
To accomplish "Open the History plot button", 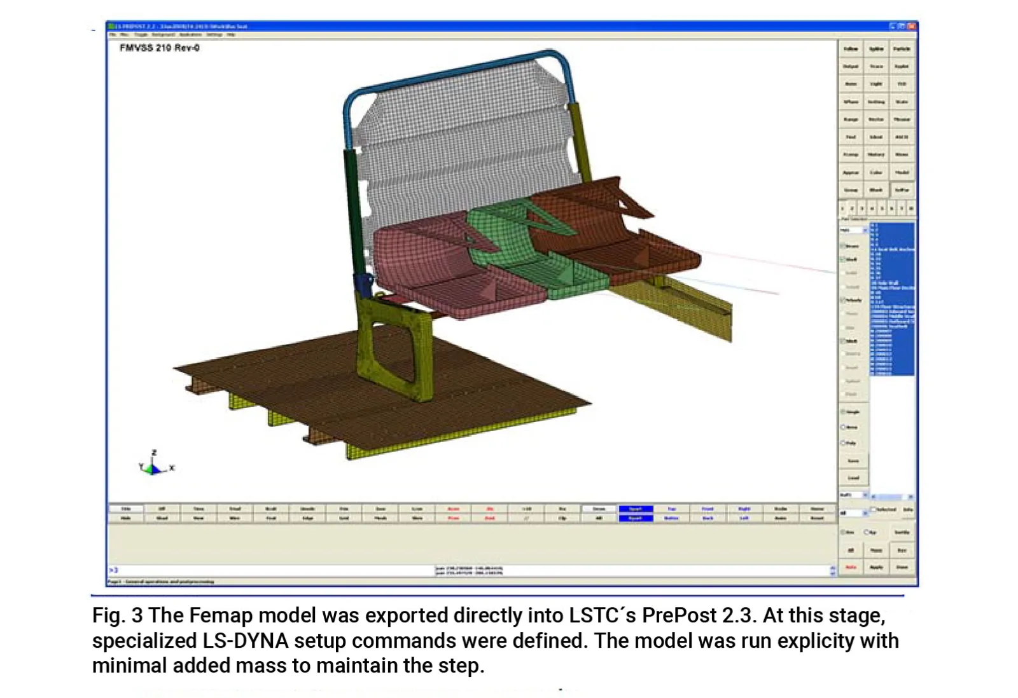I will (876, 154).
